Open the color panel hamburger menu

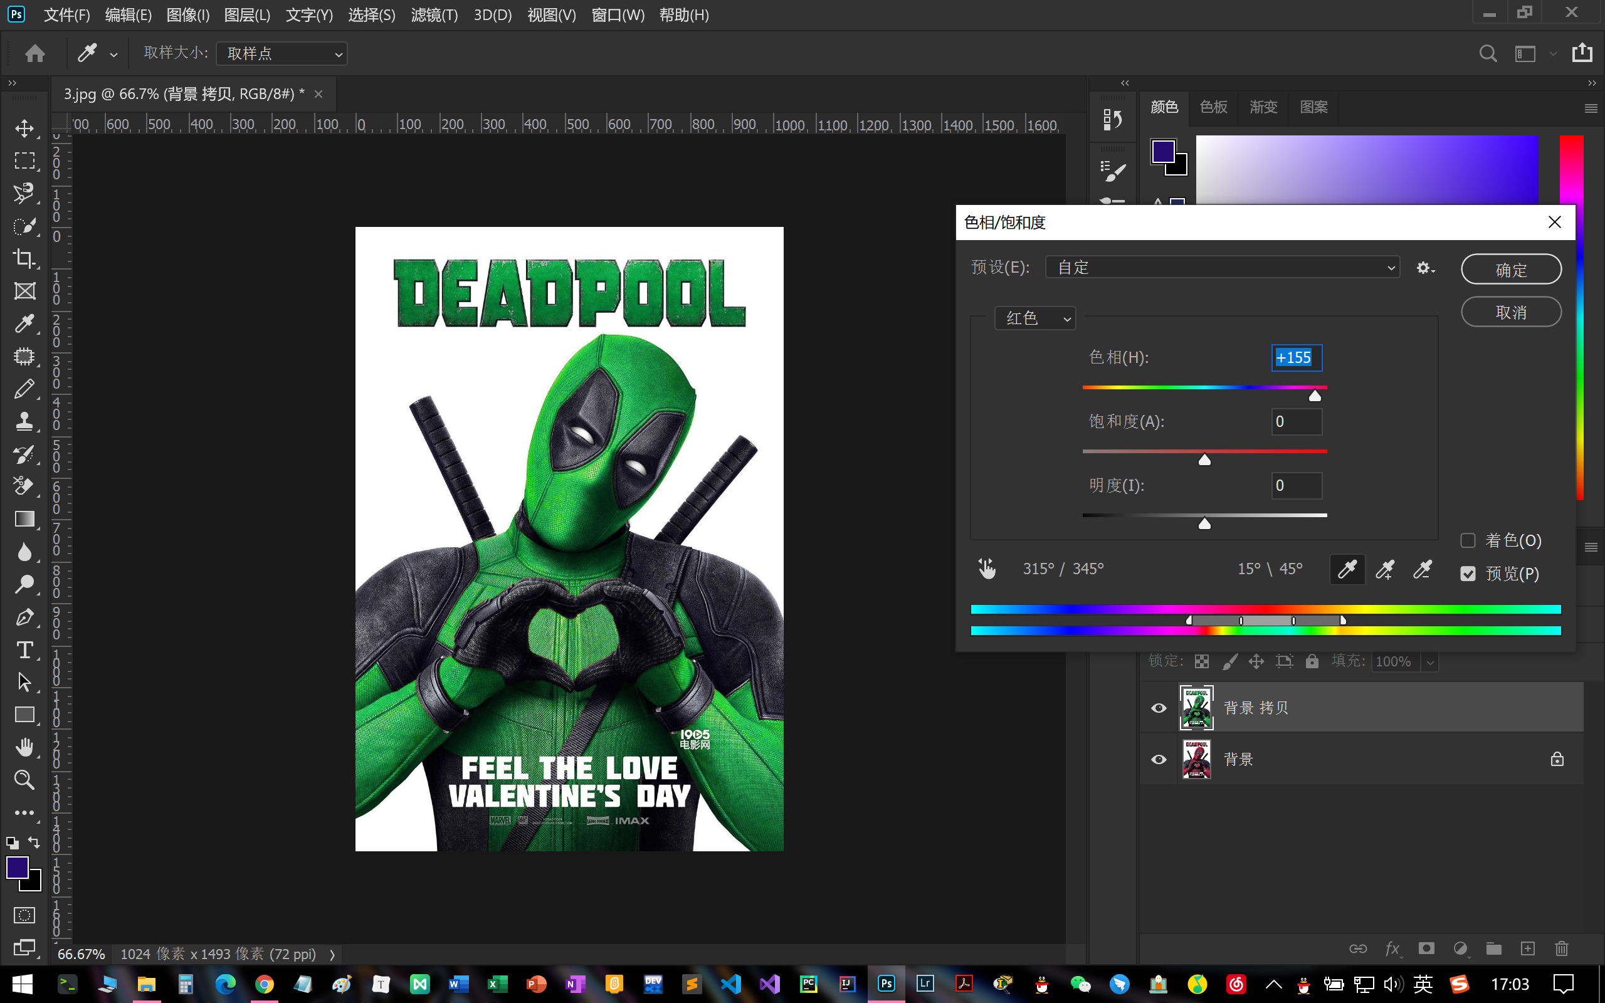tap(1591, 108)
